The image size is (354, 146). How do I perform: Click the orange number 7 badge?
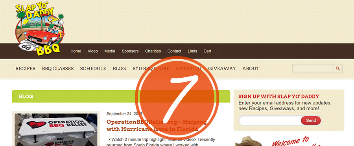tap(177, 97)
